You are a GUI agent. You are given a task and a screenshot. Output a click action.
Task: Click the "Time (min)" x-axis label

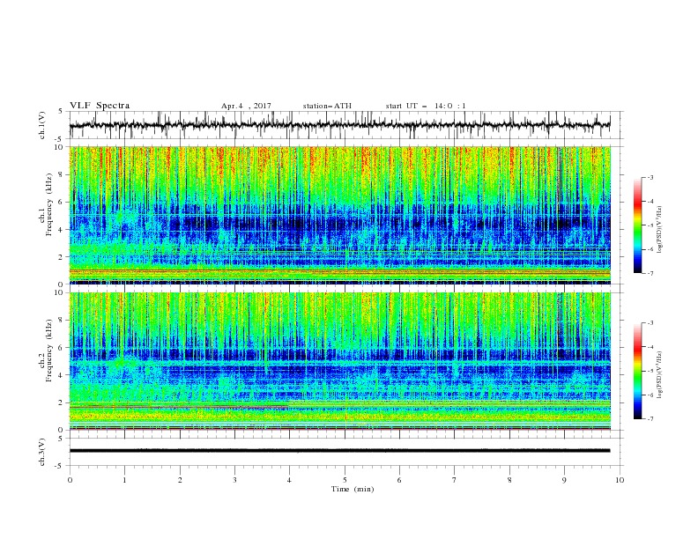[x=353, y=489]
